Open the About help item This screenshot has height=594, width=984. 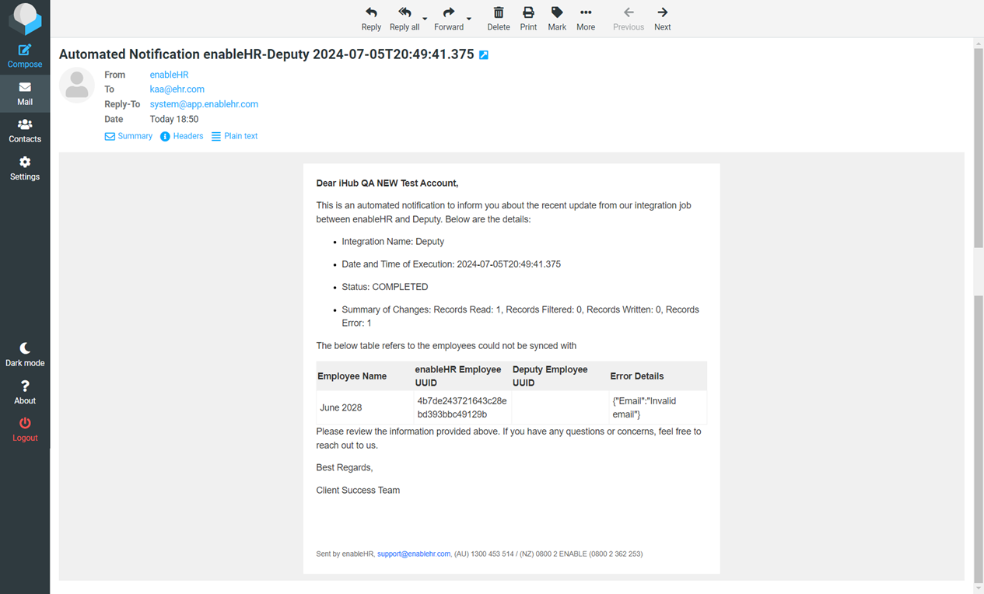click(25, 392)
